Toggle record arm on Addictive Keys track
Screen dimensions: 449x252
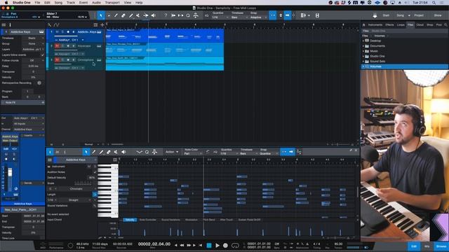point(68,32)
